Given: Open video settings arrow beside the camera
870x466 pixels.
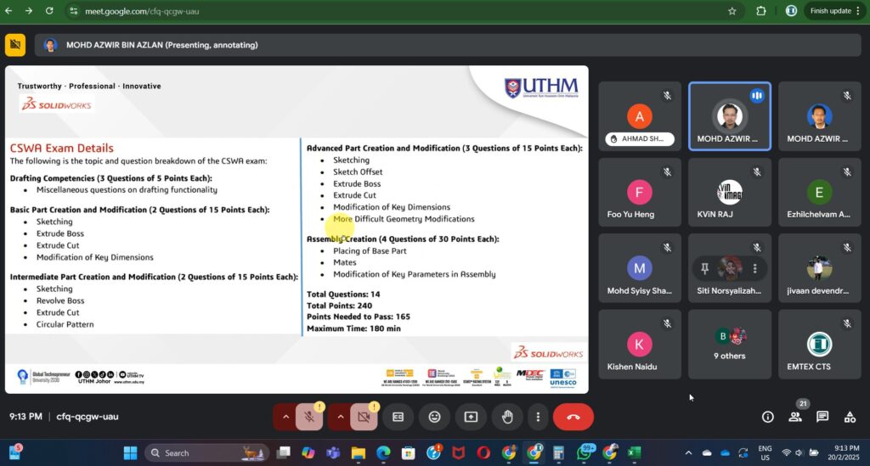Looking at the screenshot, I should pos(339,417).
